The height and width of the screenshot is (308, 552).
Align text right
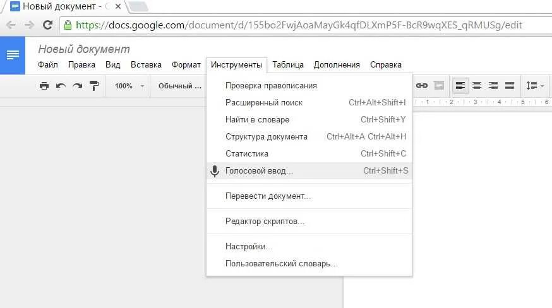493,86
